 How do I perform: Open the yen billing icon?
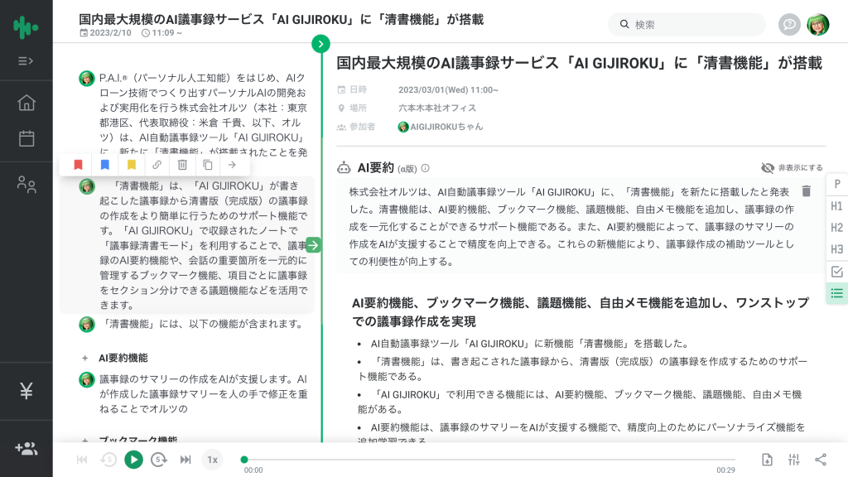[x=26, y=391]
